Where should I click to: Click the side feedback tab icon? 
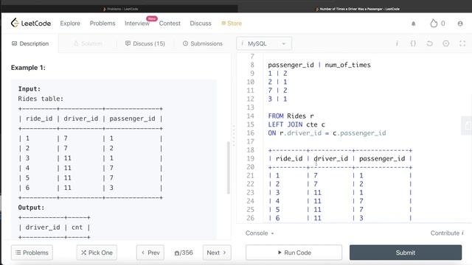tap(467, 125)
